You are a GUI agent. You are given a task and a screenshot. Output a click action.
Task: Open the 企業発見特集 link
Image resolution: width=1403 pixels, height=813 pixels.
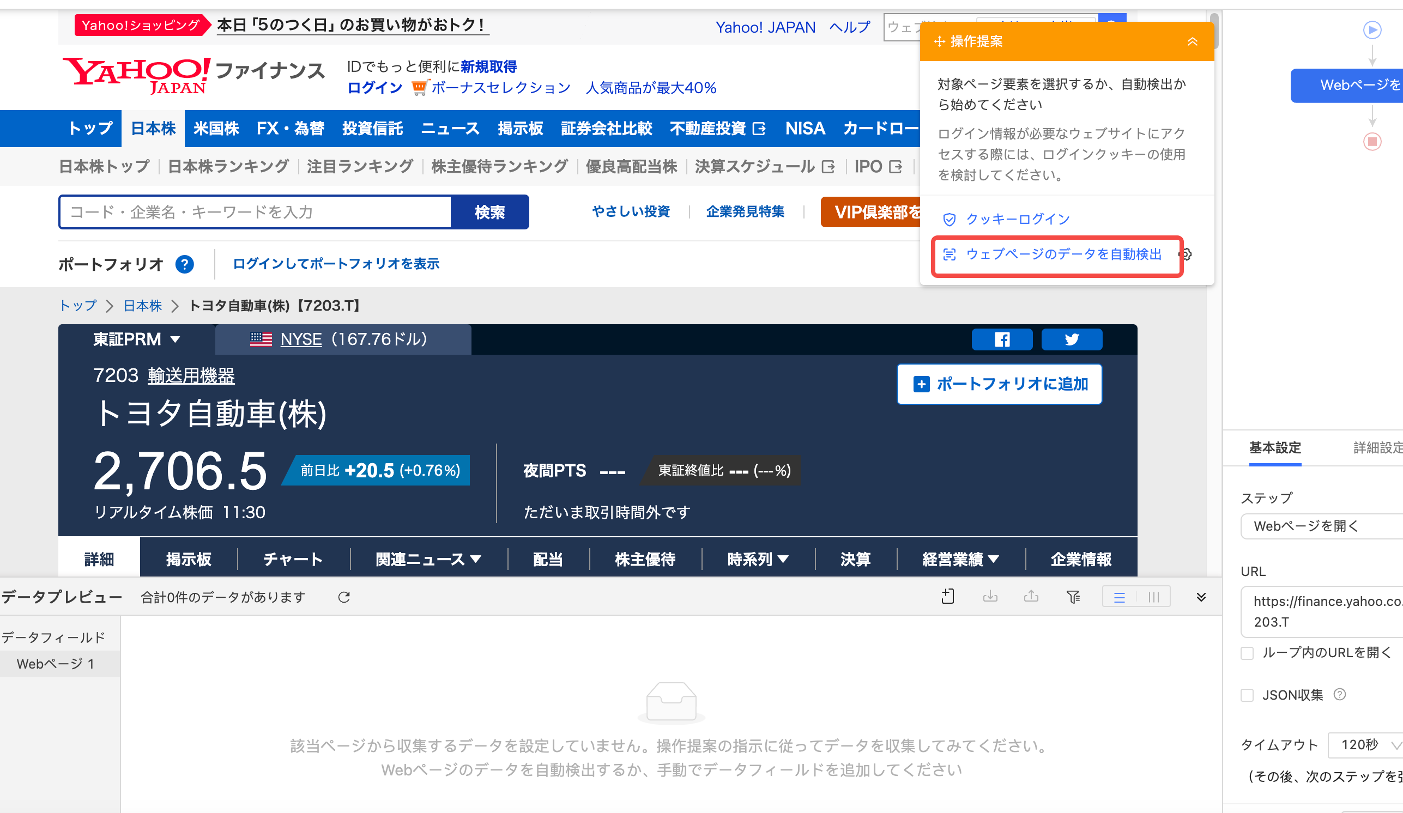[x=746, y=211]
